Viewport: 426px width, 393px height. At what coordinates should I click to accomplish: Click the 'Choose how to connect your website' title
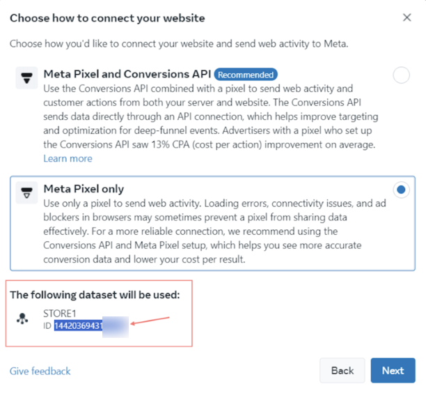pos(107,17)
